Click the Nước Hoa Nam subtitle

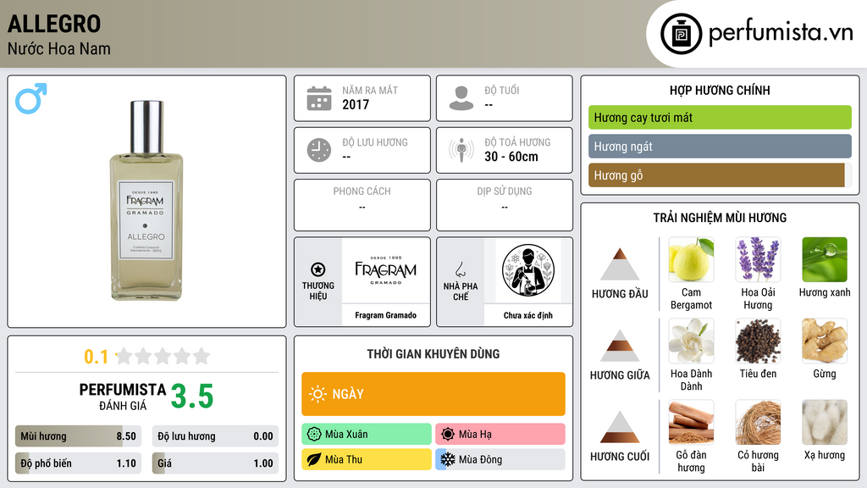(x=59, y=48)
